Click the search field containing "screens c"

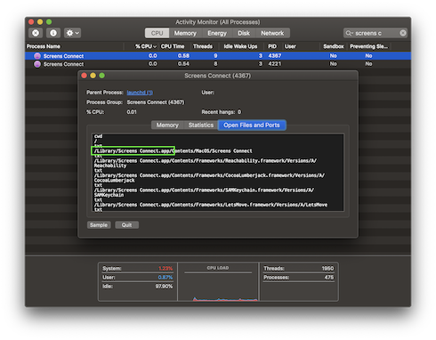[375, 33]
